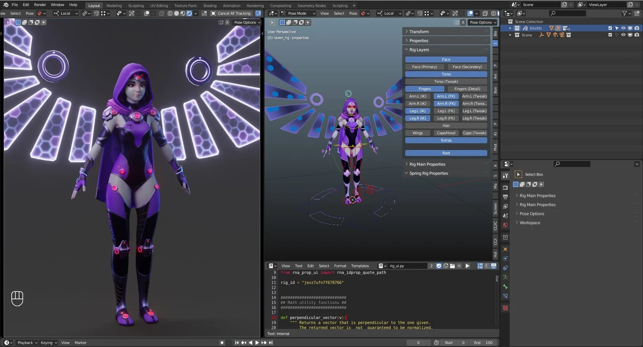
Task: Open the Bone properties tab icon
Action: (x=505, y=287)
